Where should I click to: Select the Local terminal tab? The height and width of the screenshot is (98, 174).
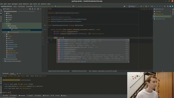[x=13, y=73]
